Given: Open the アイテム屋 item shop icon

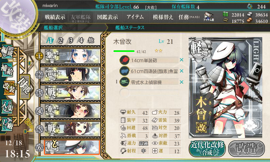Looking at the screenshot, I should tap(209, 17).
